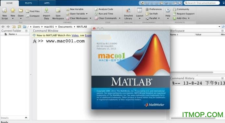225x123 pixels.
Task: Click the fx function browser icon
Action: pyautogui.click(x=34, y=41)
